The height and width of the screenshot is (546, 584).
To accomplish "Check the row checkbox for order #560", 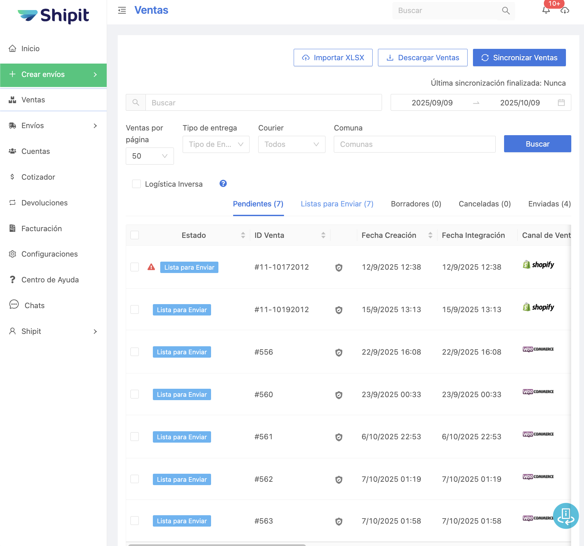I will tap(135, 394).
